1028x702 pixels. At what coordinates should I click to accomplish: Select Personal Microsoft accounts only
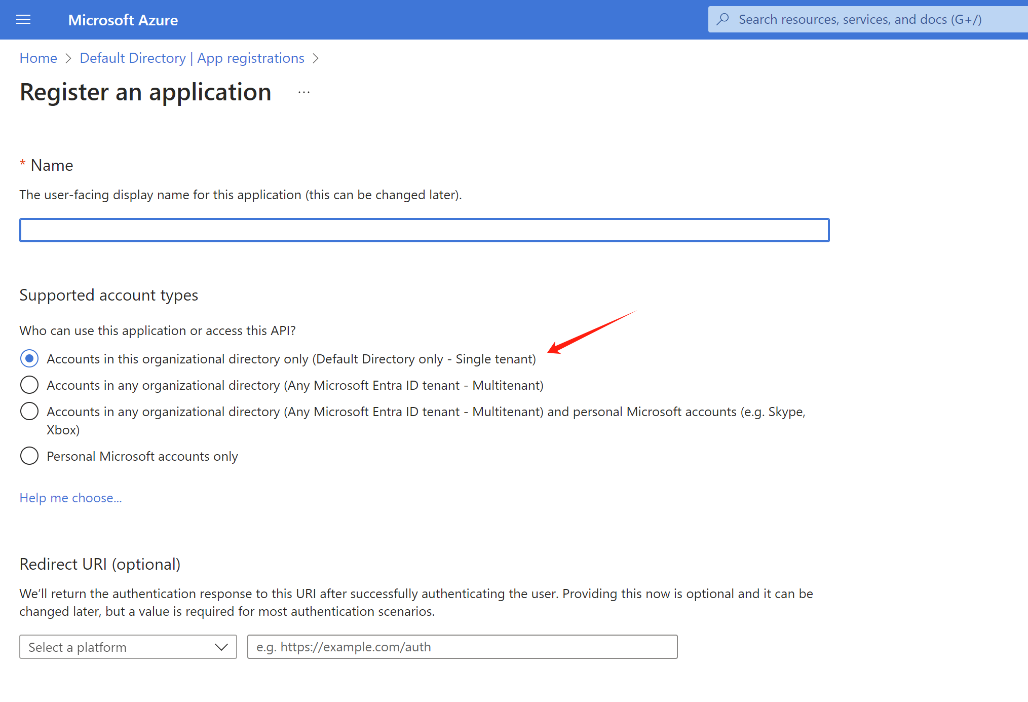[29, 456]
